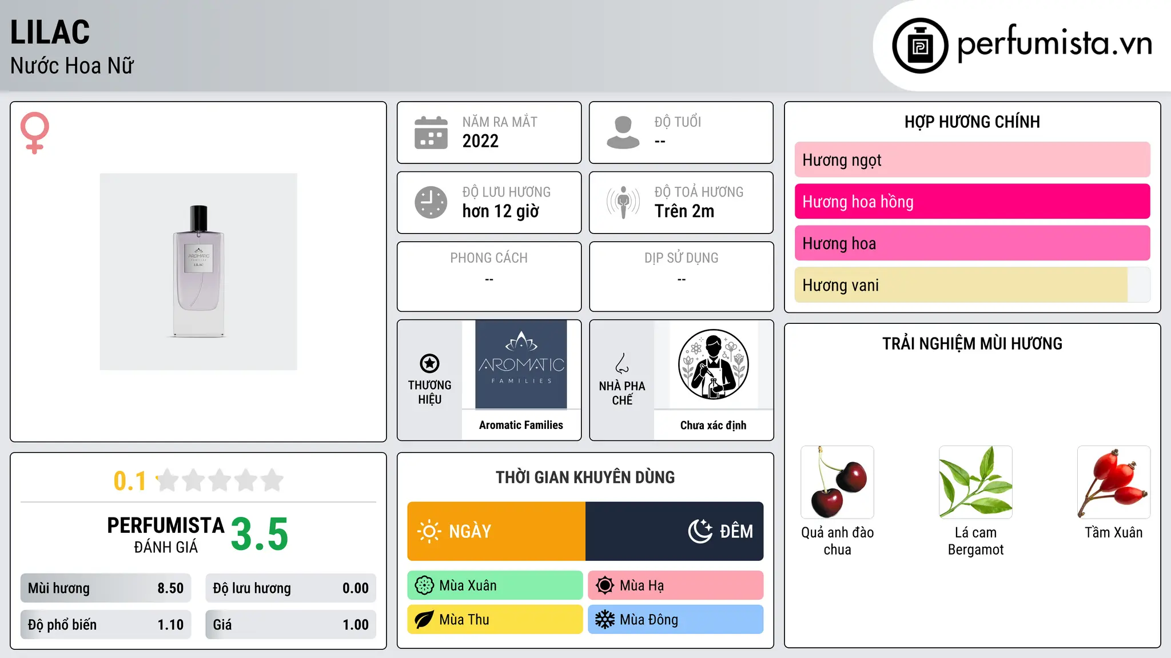Click the 0.1 user rating number
Viewport: 1171px width, 658px height.
tap(130, 481)
